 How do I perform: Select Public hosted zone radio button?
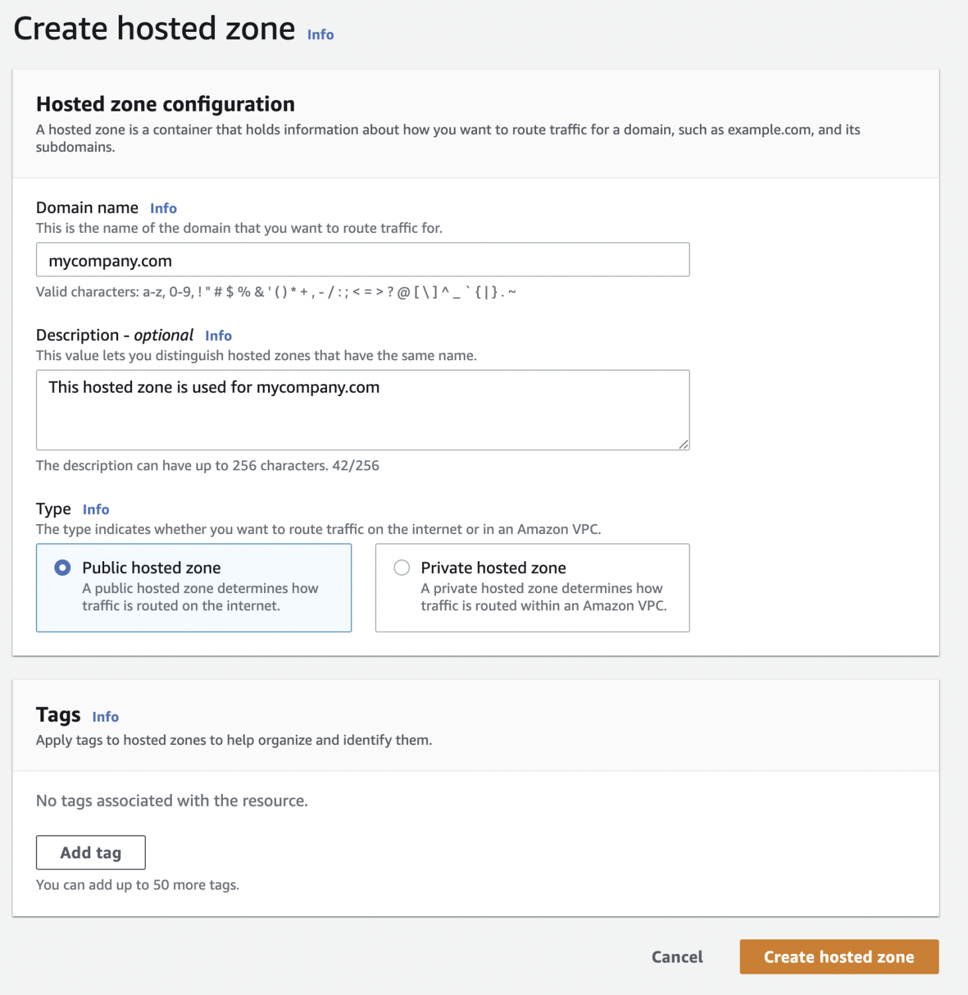(62, 568)
